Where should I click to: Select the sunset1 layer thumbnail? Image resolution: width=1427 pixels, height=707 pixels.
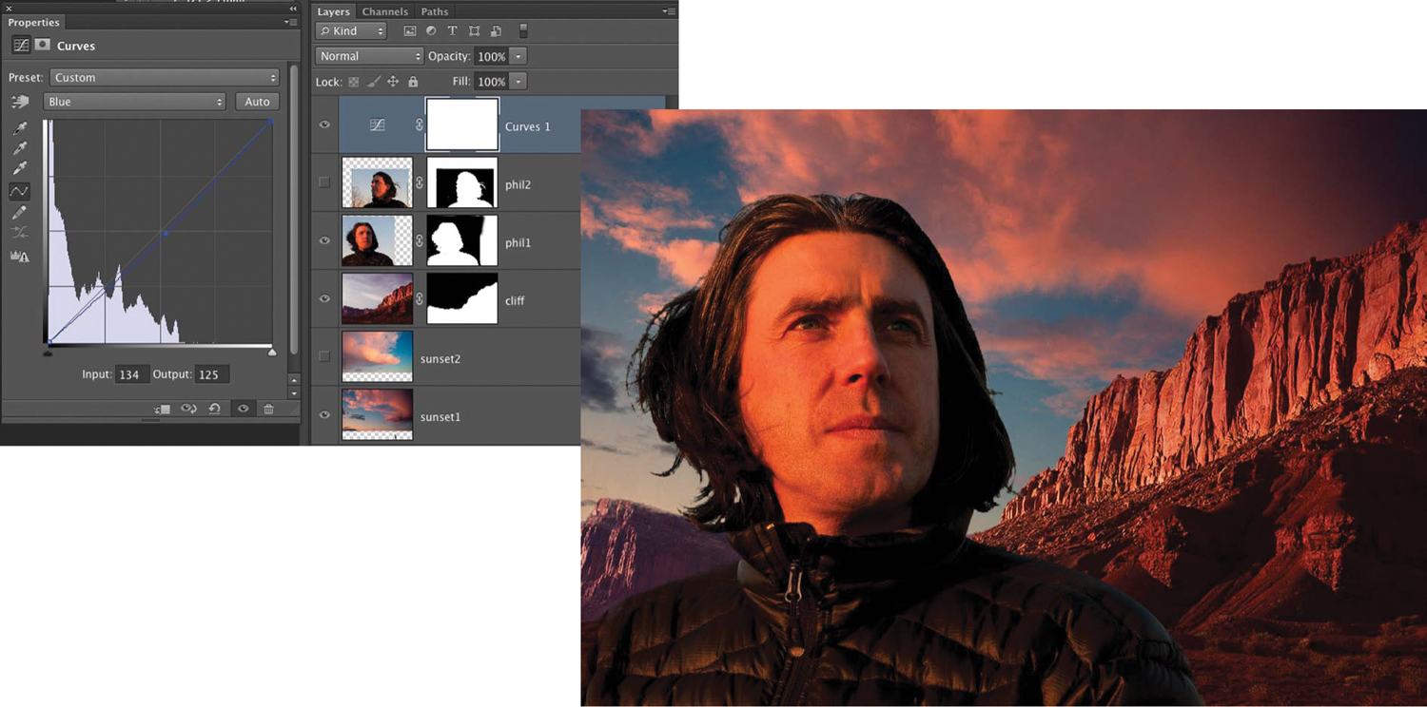(378, 414)
